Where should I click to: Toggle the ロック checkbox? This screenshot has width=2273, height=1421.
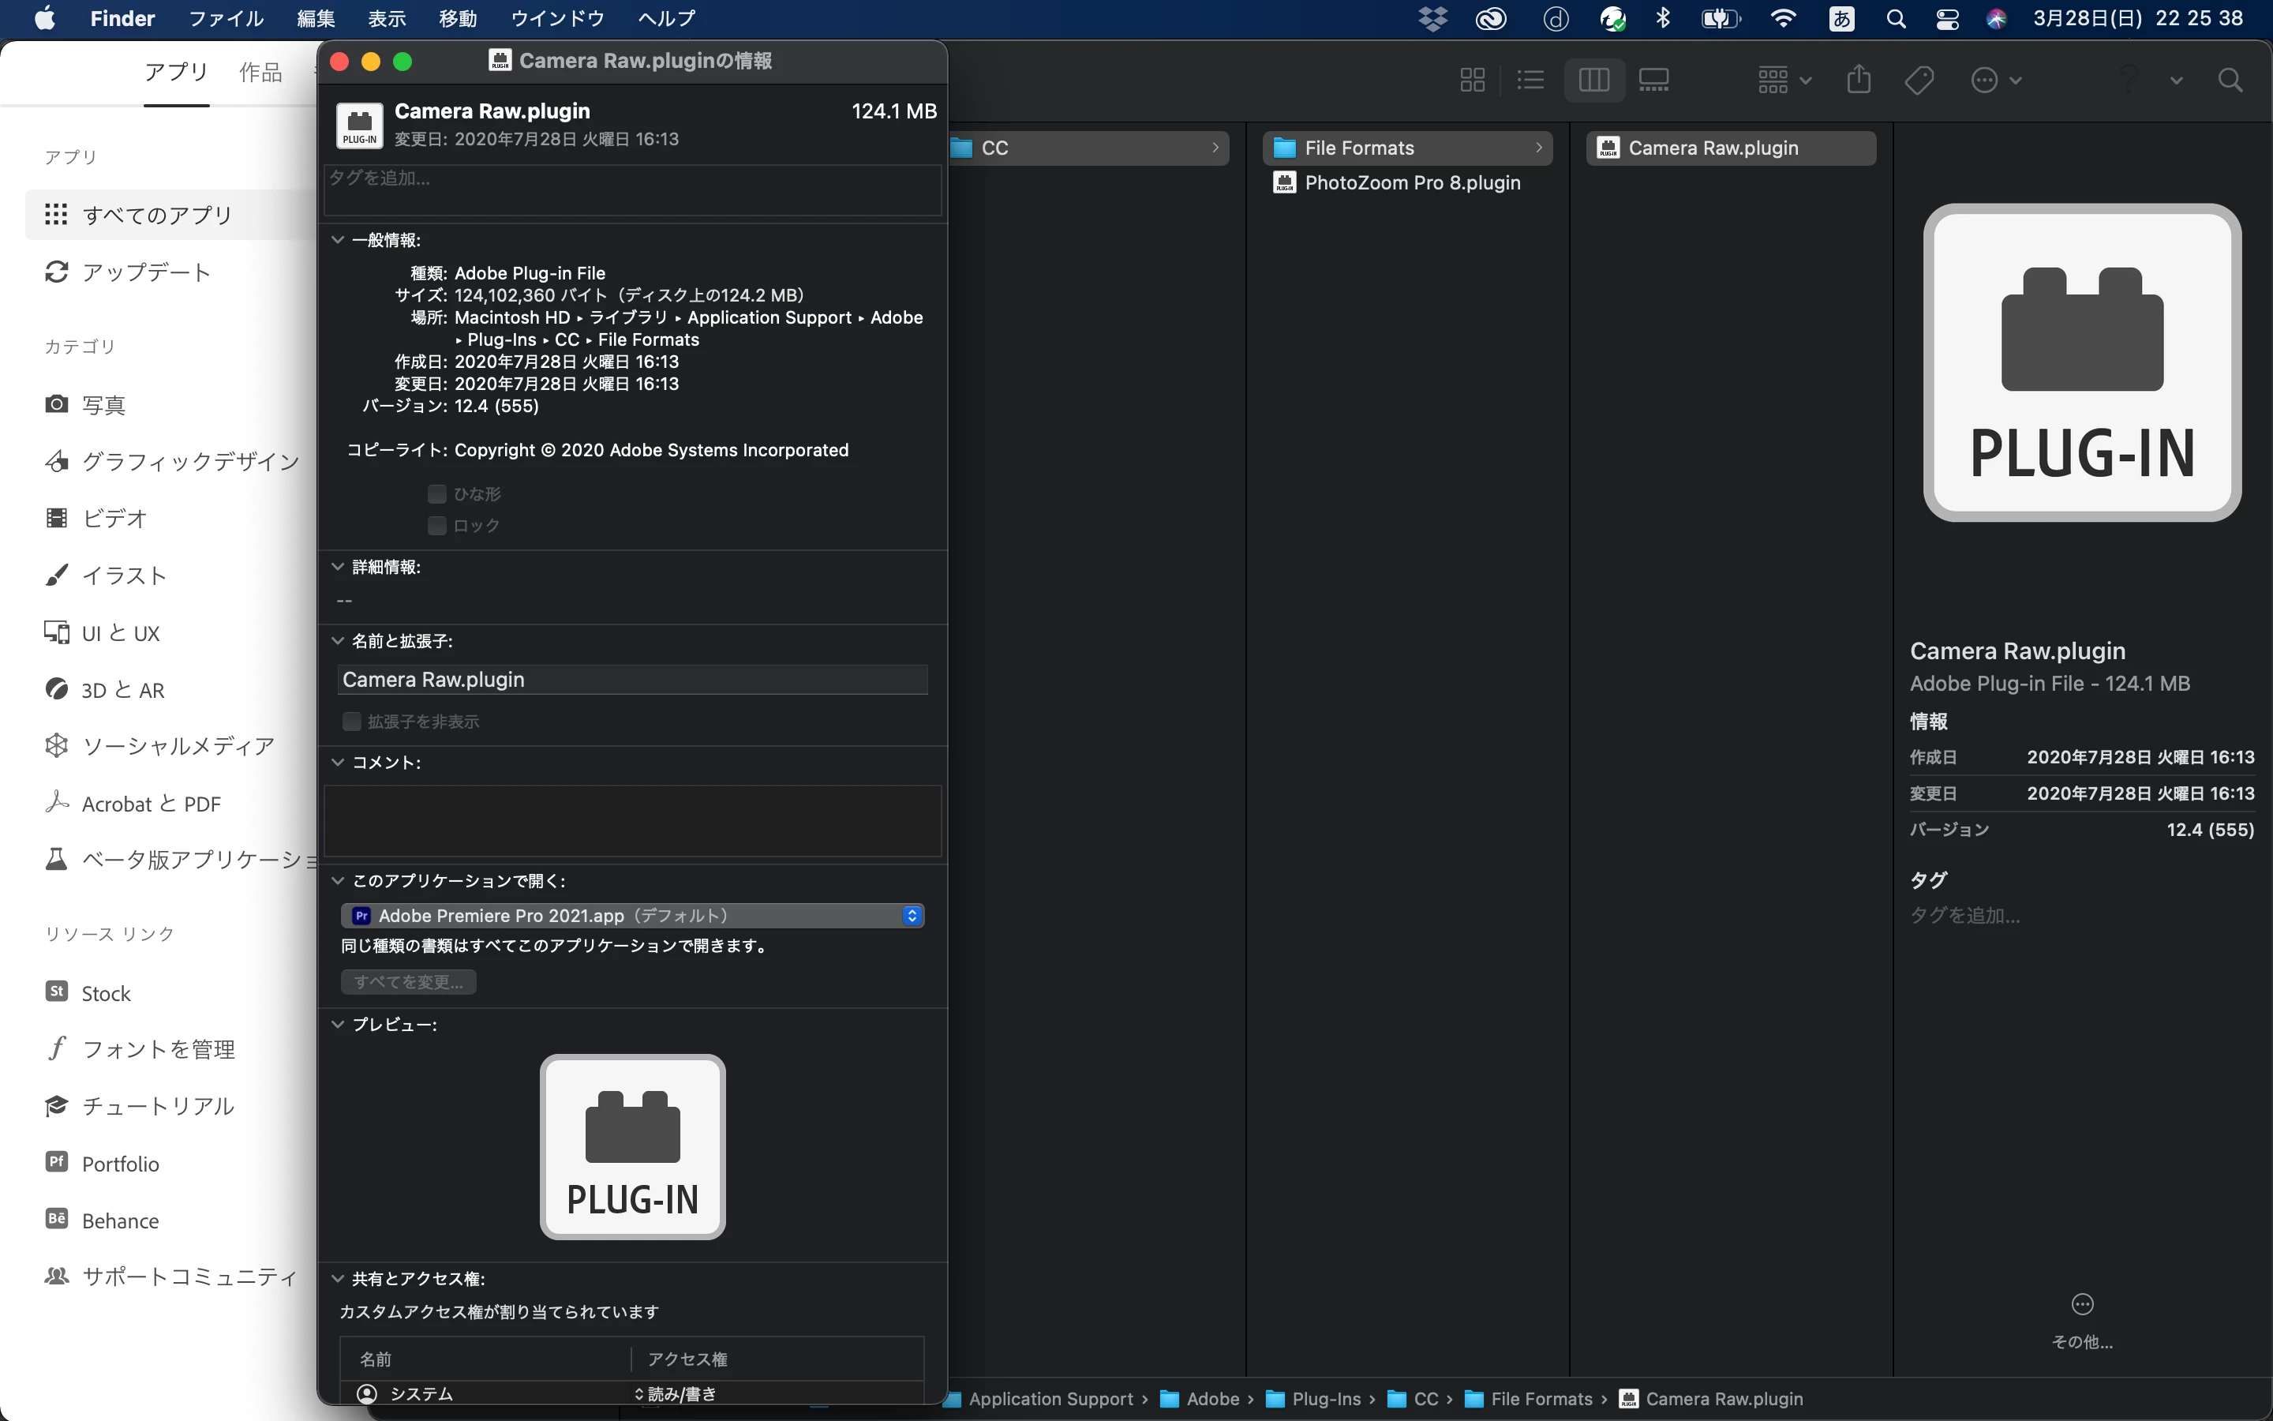[436, 525]
